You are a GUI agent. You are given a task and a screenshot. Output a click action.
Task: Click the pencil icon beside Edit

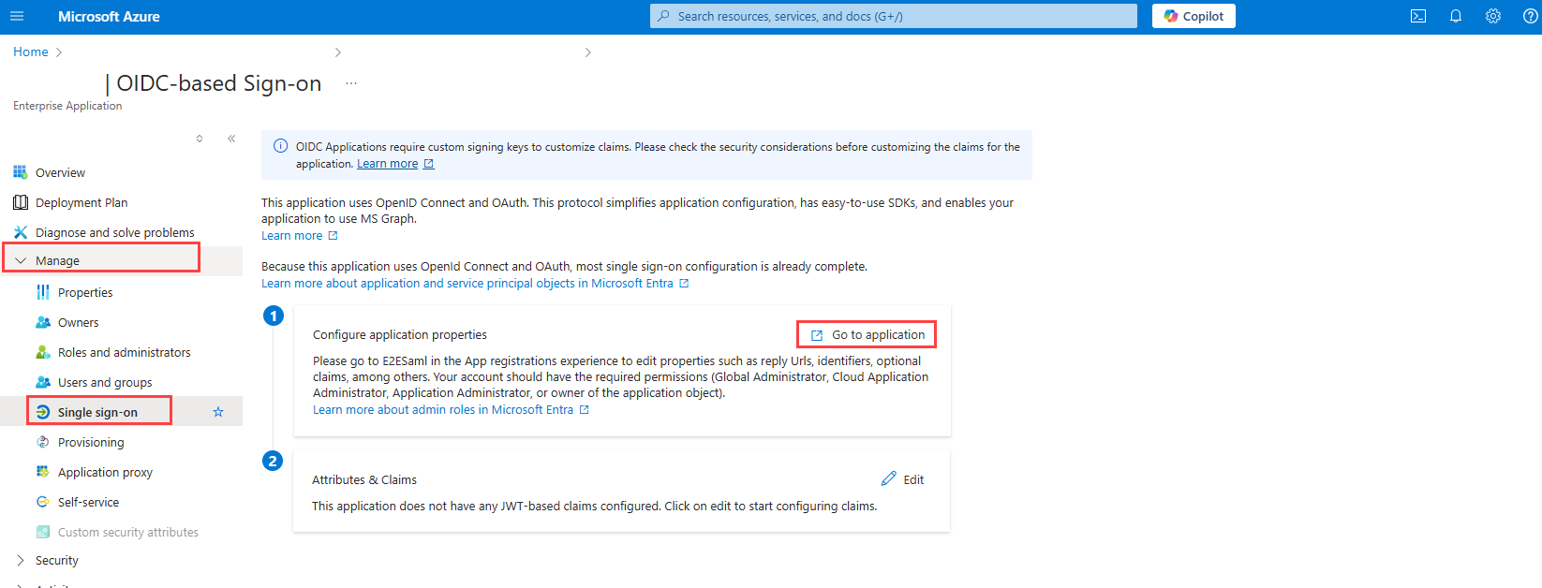tap(889, 478)
